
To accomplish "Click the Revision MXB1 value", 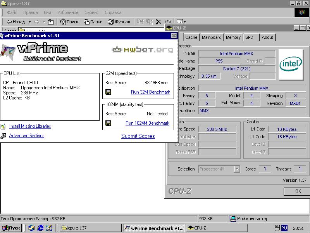I will pos(295,103).
